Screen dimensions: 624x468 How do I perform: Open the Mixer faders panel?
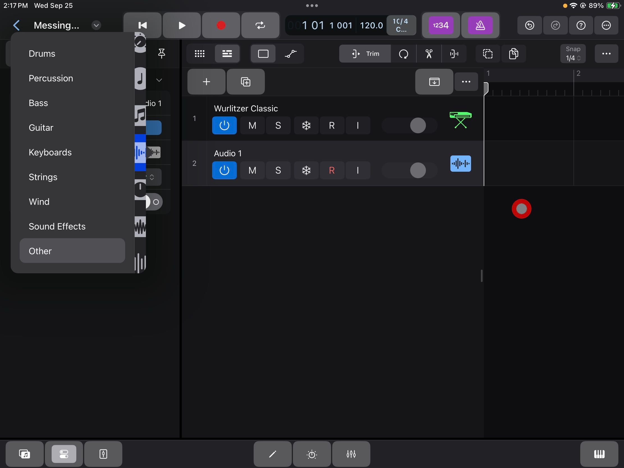tap(351, 454)
